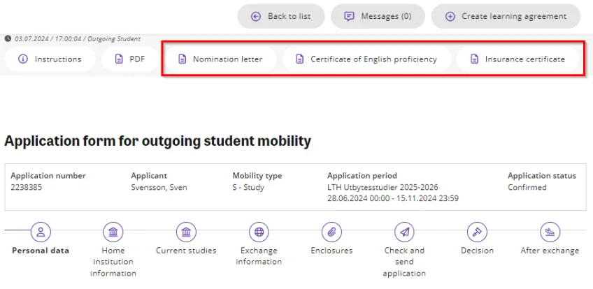593x289 pixels.
Task: Click the Personal data step icon
Action: (x=41, y=232)
